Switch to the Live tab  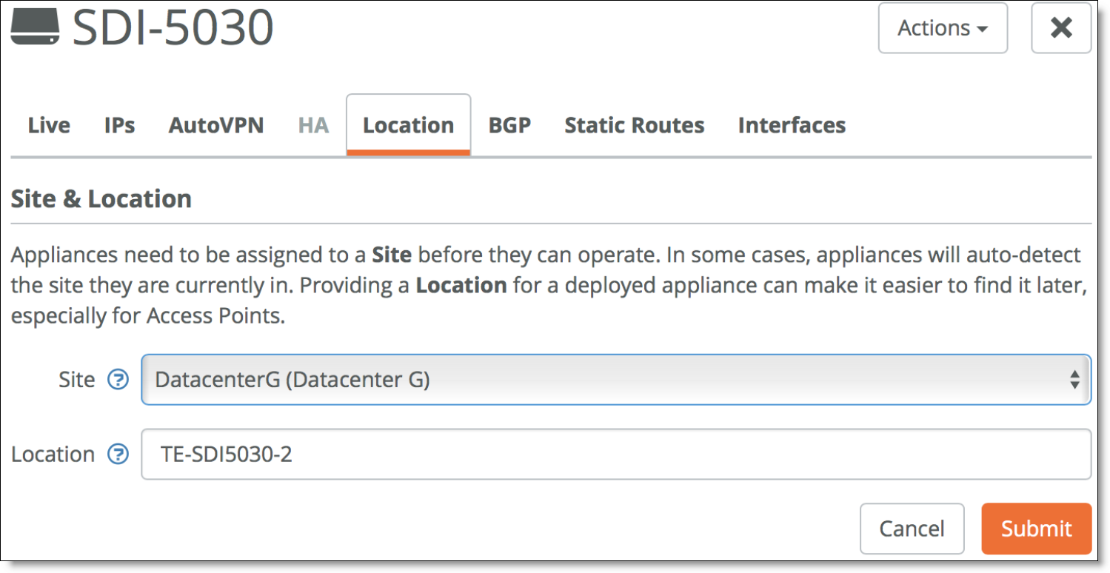[49, 125]
